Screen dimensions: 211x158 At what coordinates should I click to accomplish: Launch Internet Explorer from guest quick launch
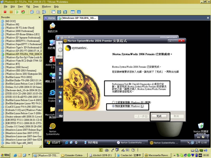tap(66, 142)
